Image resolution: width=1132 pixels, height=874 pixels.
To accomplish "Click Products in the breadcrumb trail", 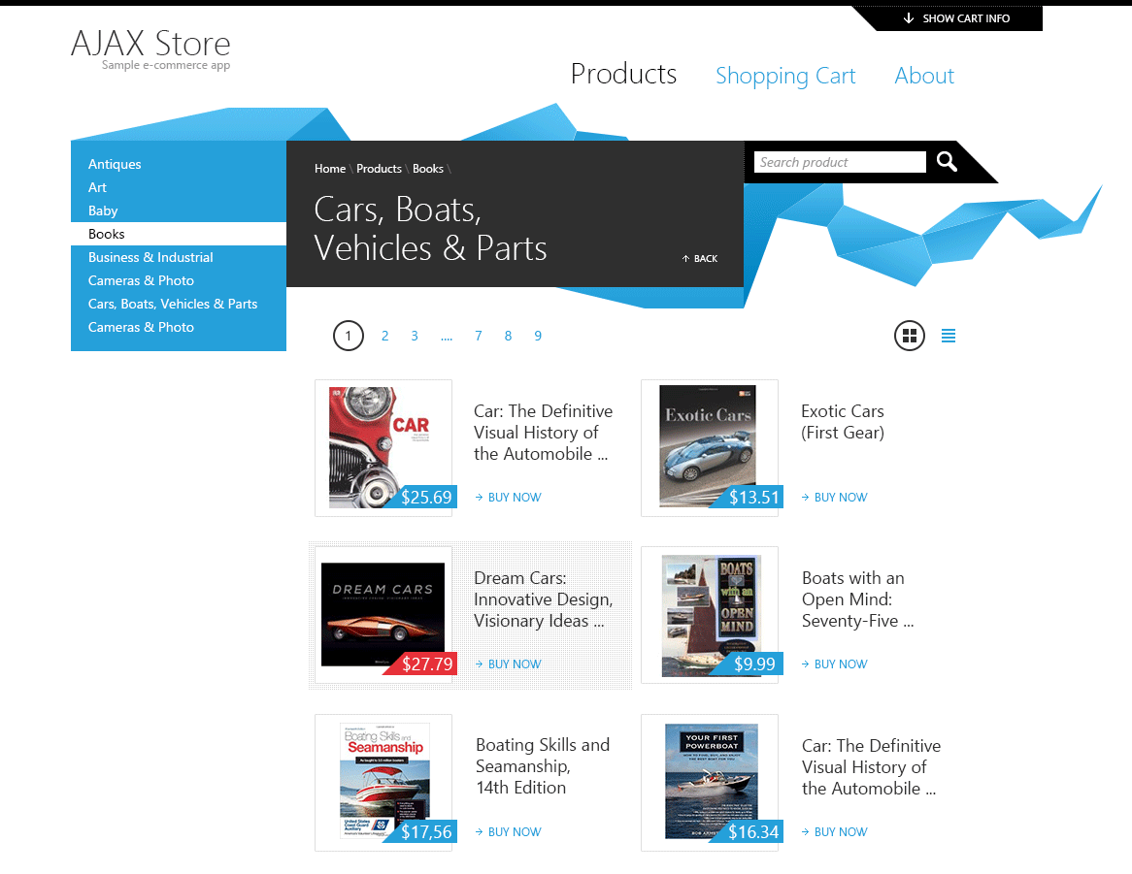I will click(379, 169).
